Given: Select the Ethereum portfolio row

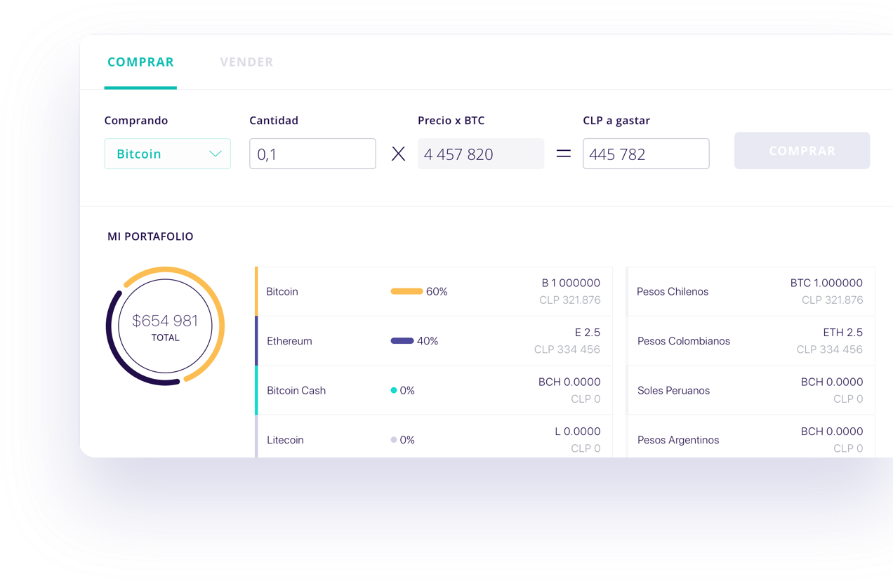Looking at the screenshot, I should [x=433, y=341].
